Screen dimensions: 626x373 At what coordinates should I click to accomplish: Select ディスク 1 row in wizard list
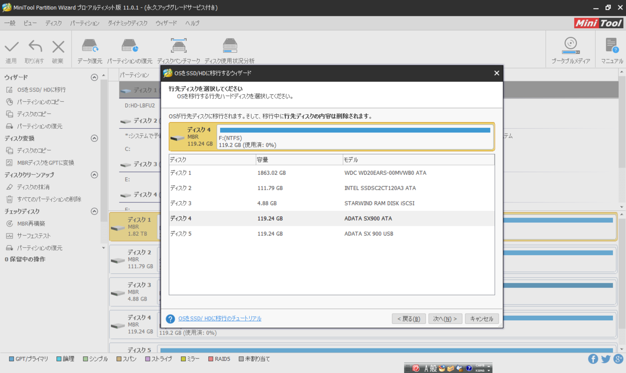[332, 173]
